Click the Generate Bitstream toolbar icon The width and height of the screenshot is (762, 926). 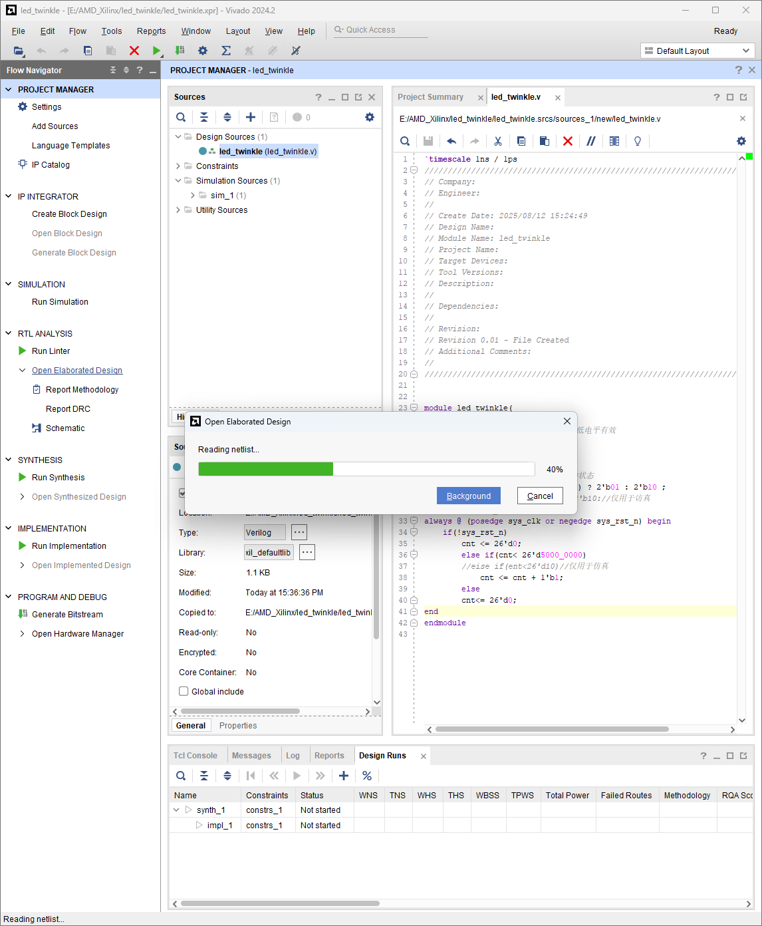pyautogui.click(x=180, y=51)
